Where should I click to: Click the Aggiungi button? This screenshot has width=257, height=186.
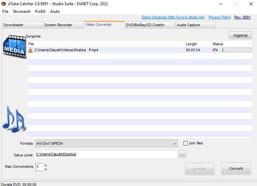(240, 35)
